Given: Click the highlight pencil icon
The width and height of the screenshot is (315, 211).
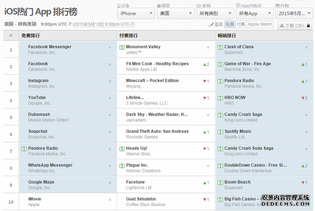Looking at the screenshot, I should [211, 25].
